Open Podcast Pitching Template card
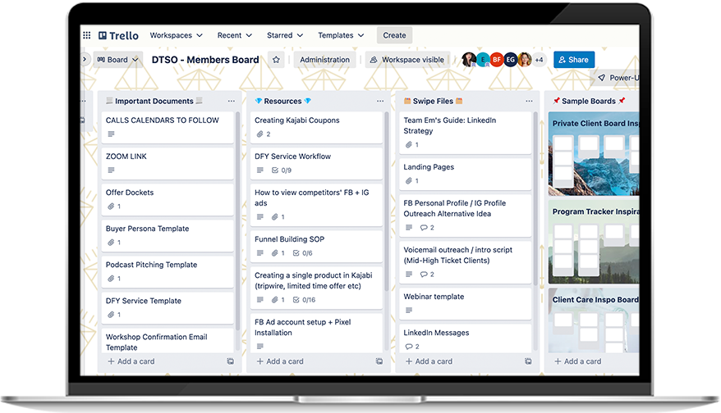Screen dimensions: 721x413 tap(168, 272)
